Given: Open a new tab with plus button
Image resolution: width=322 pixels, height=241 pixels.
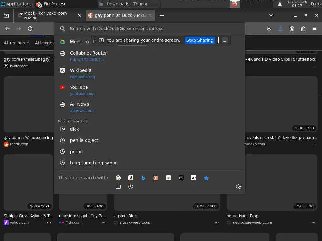Looking at the screenshot, I should pos(162,16).
